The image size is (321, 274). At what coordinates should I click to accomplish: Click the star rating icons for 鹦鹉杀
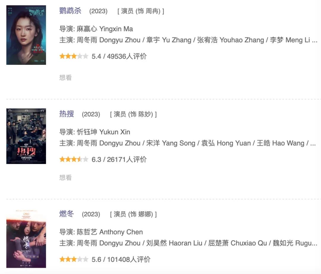coord(74,56)
